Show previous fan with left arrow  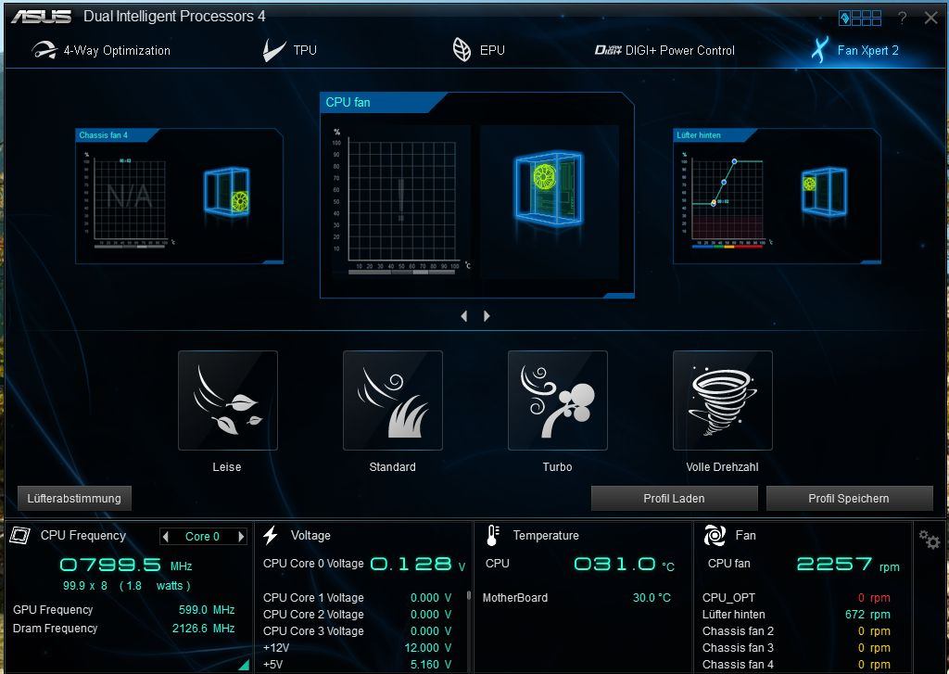point(464,316)
